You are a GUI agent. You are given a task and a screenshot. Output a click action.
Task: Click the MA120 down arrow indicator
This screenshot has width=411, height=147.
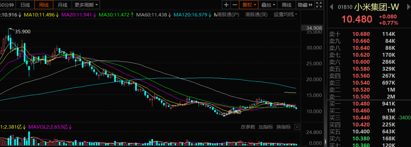click(210, 15)
